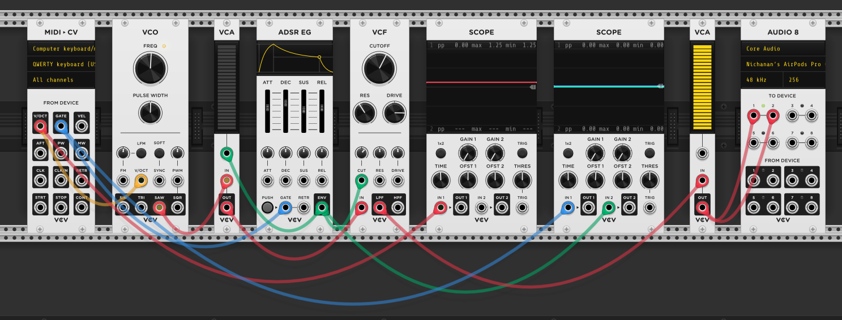
Task: Open the Computer keyboard driver menu
Action: (x=61, y=49)
